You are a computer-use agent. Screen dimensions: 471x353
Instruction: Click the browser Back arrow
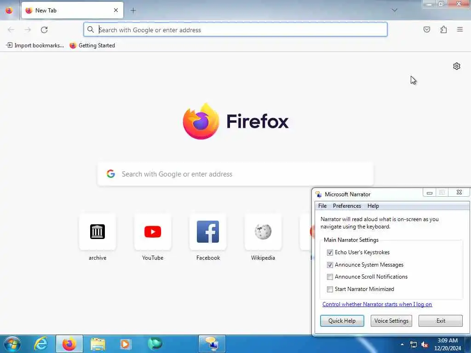coord(11,30)
